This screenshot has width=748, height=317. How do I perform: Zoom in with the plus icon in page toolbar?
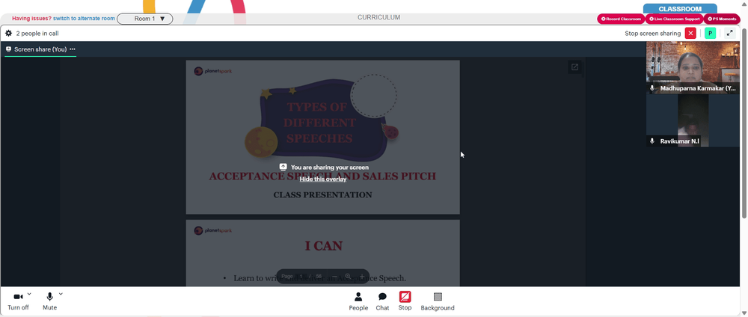point(362,277)
